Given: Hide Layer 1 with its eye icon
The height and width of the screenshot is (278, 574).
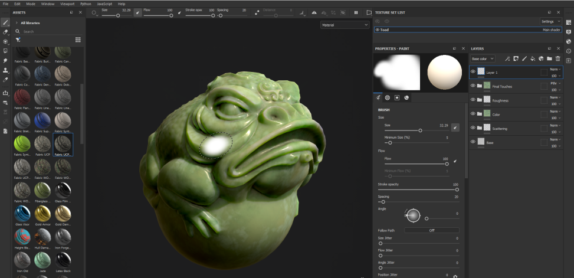Looking at the screenshot, I should [x=473, y=71].
